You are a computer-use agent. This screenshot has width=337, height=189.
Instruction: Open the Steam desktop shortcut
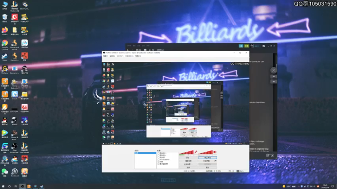click(x=5, y=57)
